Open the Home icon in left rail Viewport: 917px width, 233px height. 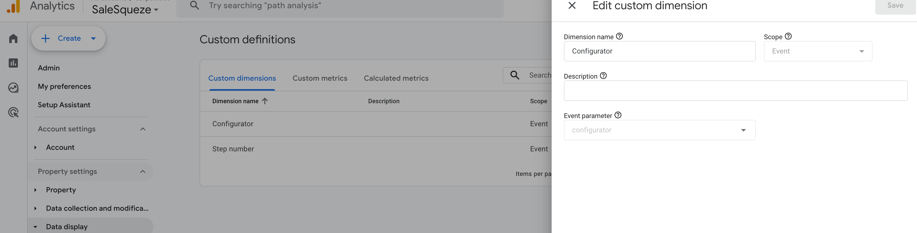[13, 38]
